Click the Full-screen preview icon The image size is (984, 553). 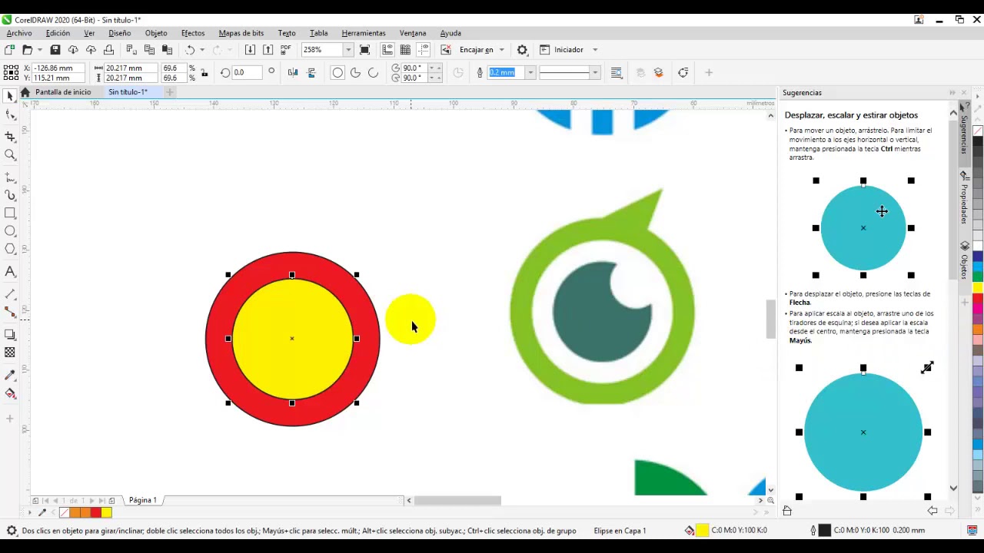coord(365,50)
